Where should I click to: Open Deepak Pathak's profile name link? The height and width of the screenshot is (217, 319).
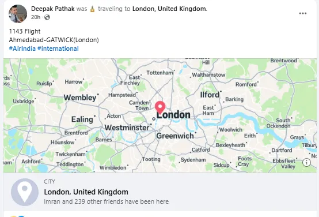point(53,9)
